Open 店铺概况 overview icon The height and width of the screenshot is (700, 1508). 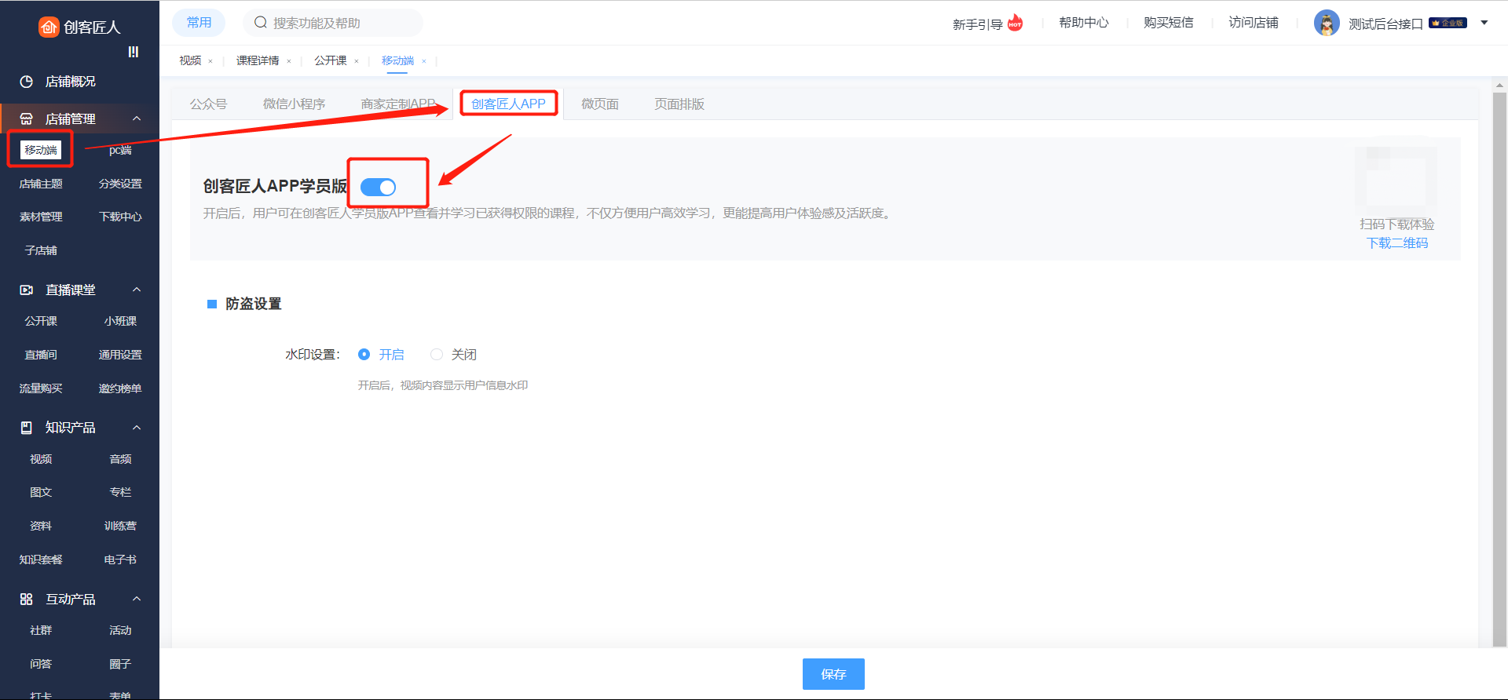[26, 82]
